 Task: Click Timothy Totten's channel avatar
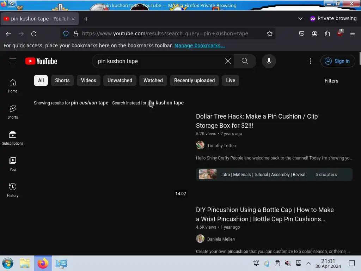(200, 145)
